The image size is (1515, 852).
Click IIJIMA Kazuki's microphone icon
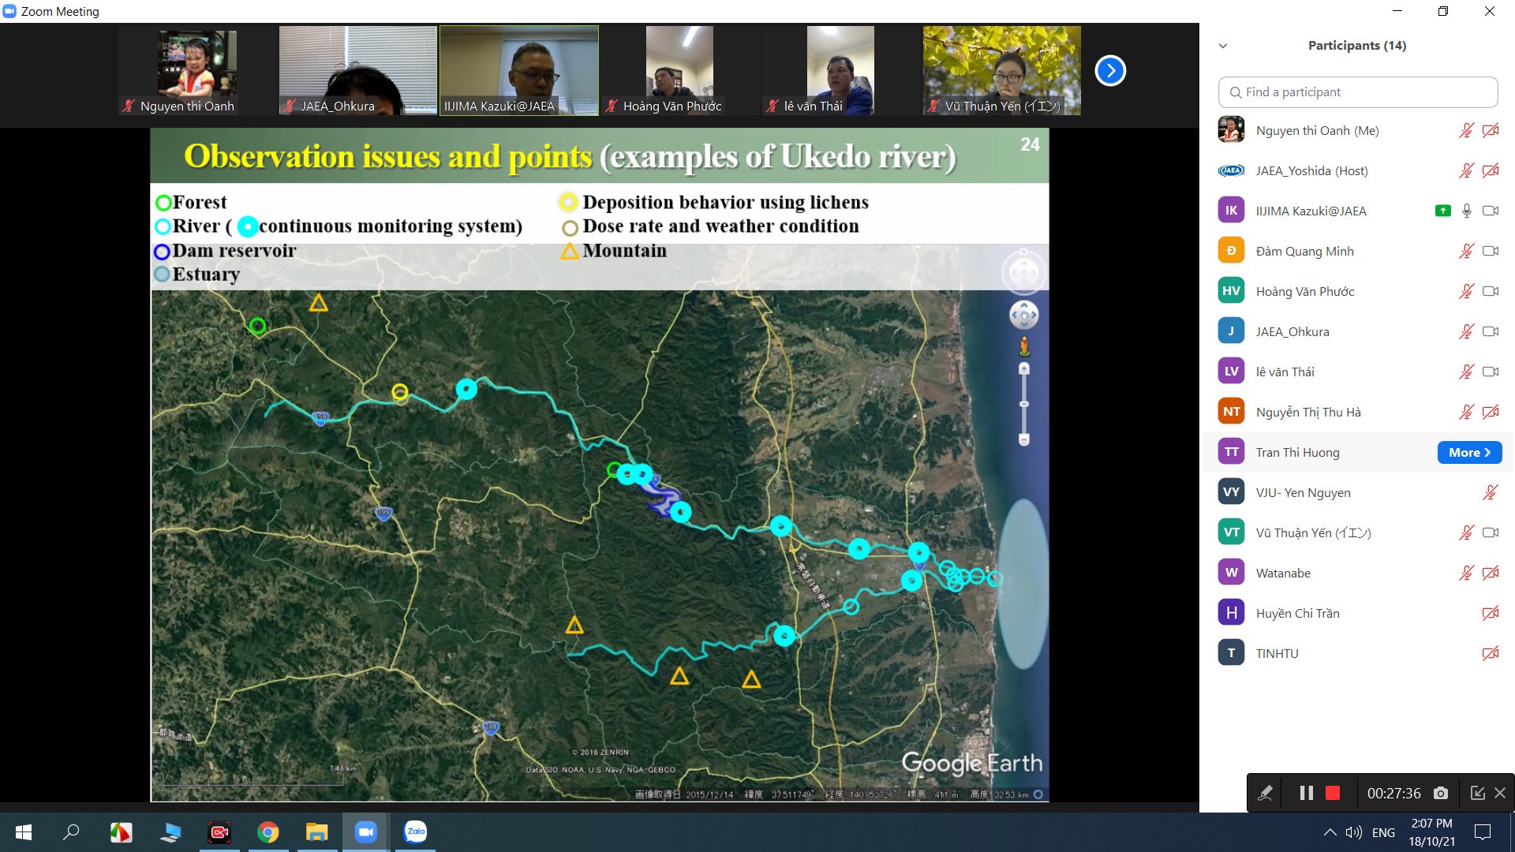click(1466, 211)
